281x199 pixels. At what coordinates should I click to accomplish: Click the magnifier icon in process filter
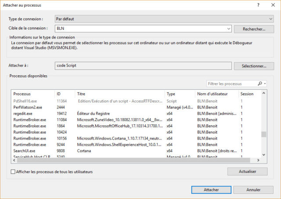(260, 84)
